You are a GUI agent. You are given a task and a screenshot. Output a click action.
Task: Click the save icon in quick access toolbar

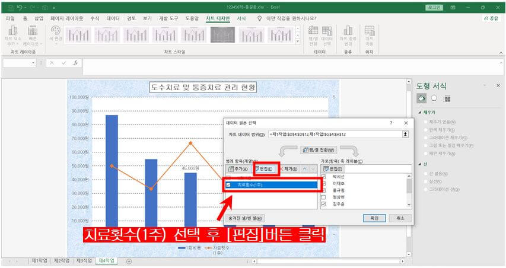10,7
